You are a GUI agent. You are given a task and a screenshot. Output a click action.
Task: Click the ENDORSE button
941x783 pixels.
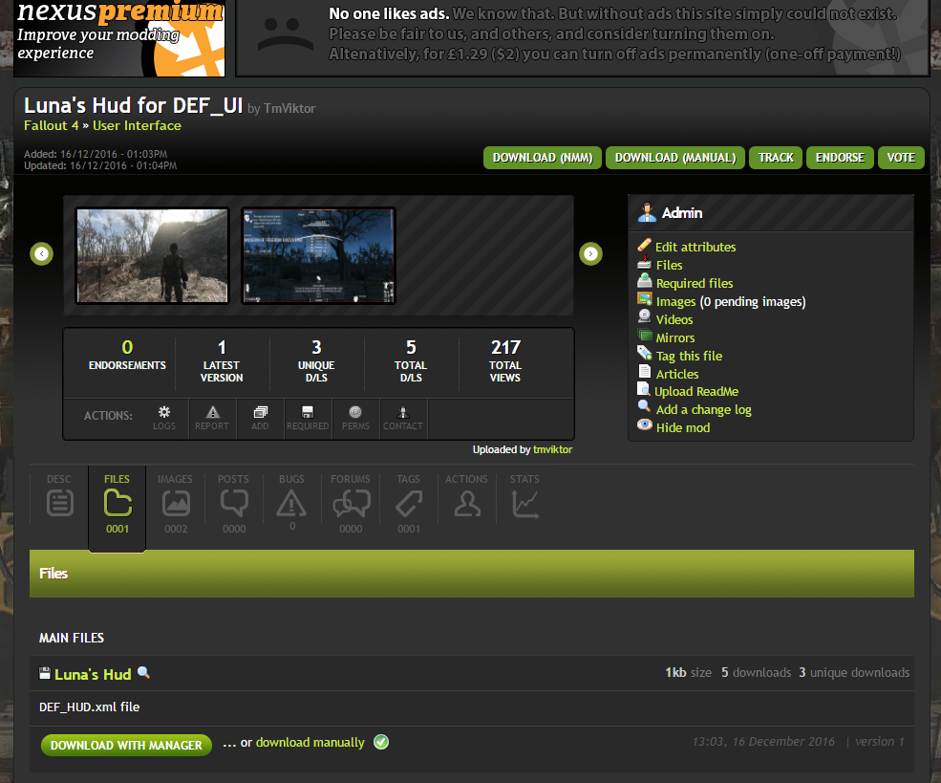coord(840,158)
